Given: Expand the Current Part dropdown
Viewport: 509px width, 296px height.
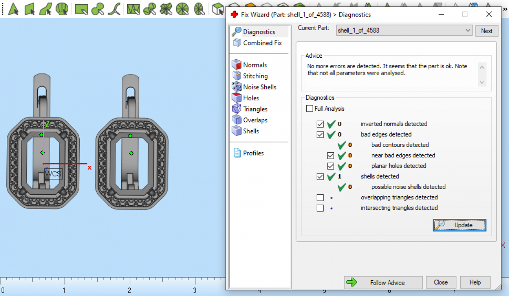Looking at the screenshot, I should (x=467, y=31).
